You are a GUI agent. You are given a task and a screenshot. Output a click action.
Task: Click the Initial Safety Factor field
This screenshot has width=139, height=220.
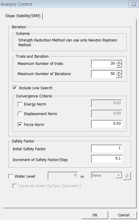107,148
